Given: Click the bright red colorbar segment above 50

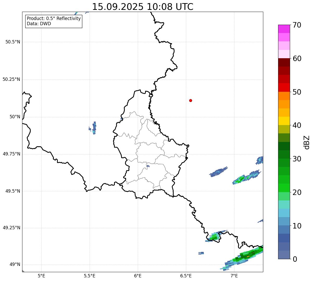Looking at the screenshot, I should [284, 87].
